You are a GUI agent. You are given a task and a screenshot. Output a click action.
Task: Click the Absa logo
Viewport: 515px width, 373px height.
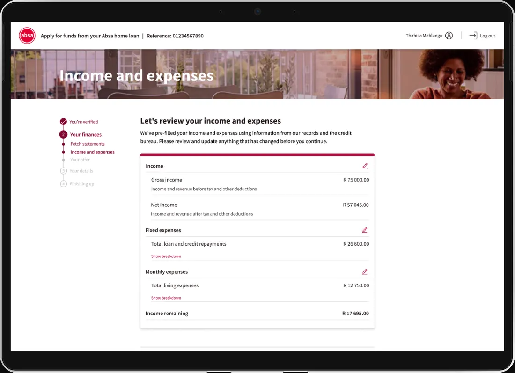(x=27, y=36)
